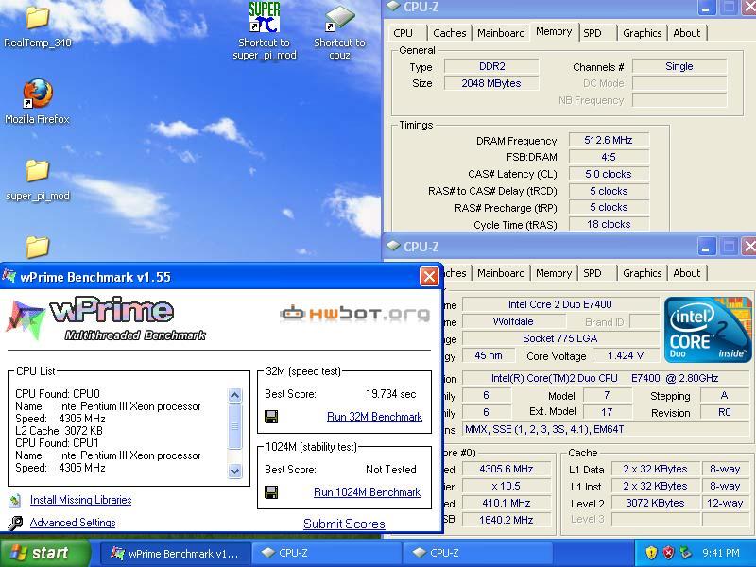Select the unlabeled folder below super_pi_mod
756x567 pixels.
point(38,248)
